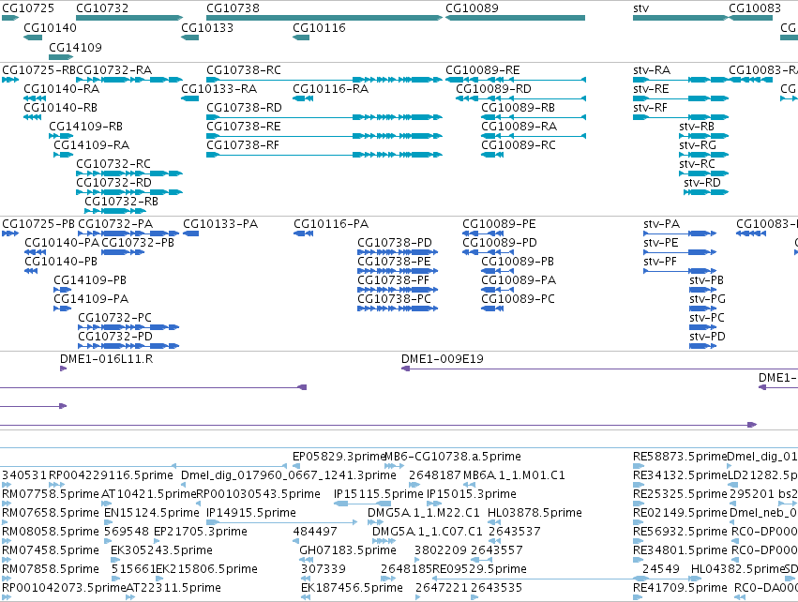Select transcript CG10089-RD

point(520,98)
